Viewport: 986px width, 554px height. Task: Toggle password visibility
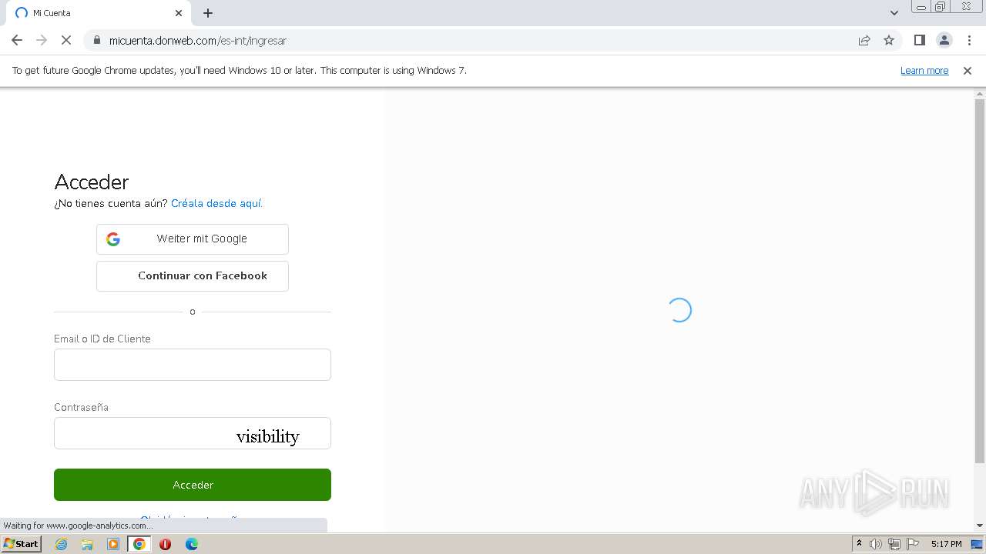click(x=267, y=436)
